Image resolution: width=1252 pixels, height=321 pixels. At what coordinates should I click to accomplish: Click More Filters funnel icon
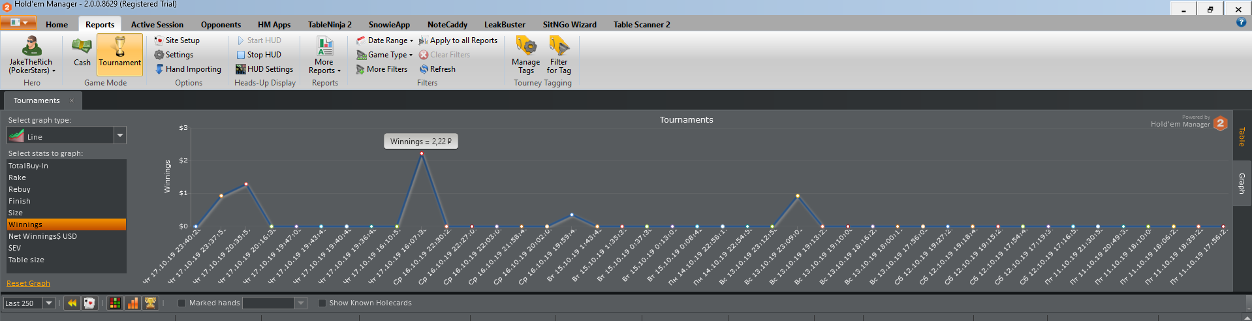360,69
